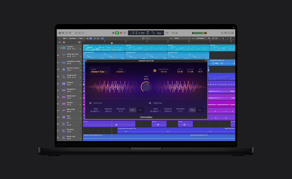Toggle the Low Cut power button
The width and height of the screenshot is (292, 179).
[90, 103]
